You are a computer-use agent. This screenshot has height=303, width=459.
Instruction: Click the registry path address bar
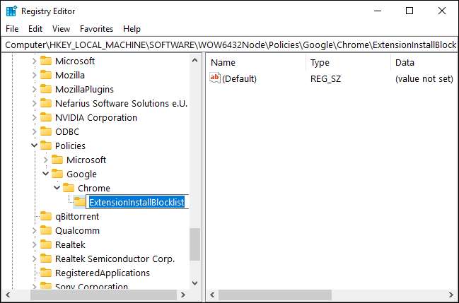tap(229, 44)
